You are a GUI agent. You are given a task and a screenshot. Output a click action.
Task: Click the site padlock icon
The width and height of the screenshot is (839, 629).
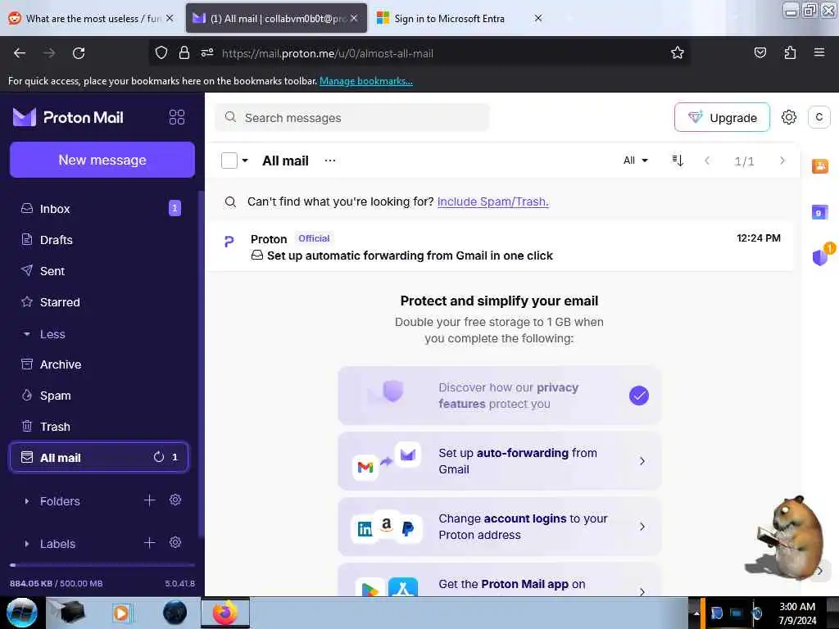[x=184, y=53]
